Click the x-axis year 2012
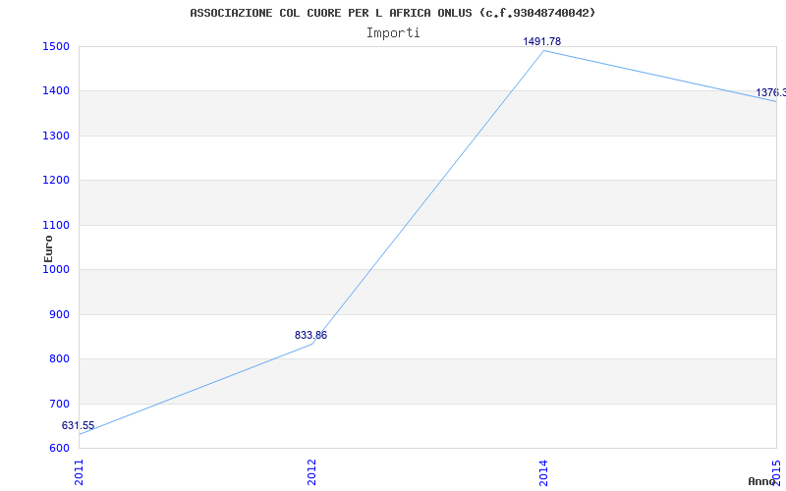 (311, 472)
